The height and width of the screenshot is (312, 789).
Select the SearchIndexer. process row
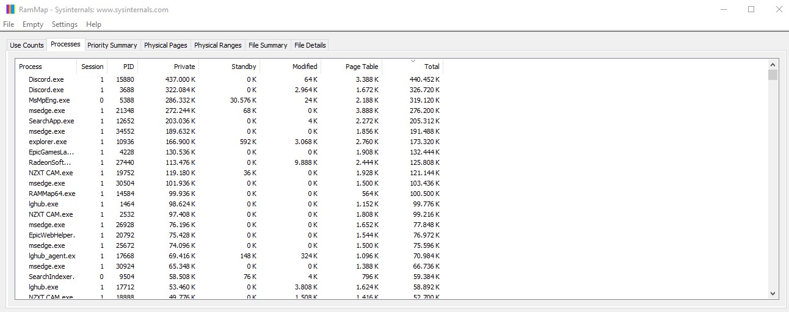pyautogui.click(x=230, y=277)
